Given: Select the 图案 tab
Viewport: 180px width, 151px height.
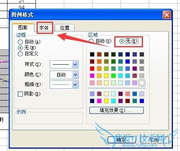Looking at the screenshot, I should click(x=23, y=28).
